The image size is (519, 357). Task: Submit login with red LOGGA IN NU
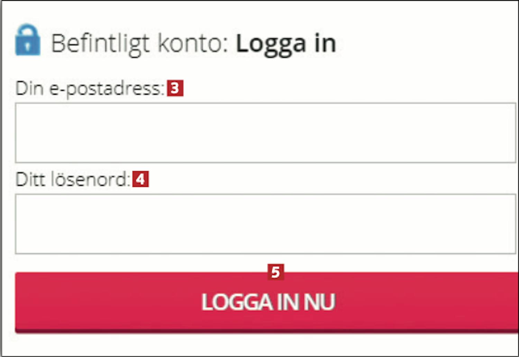tap(267, 302)
